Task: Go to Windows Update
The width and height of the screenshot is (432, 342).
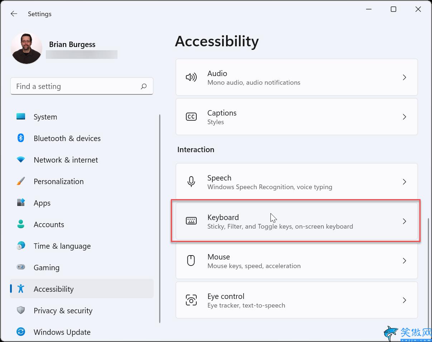Action: point(82,332)
